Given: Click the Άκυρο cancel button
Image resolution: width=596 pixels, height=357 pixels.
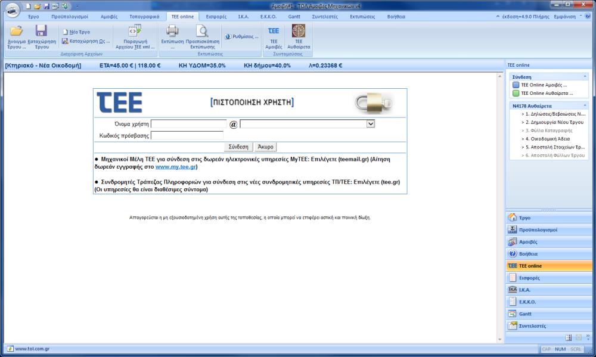Looking at the screenshot, I should pyautogui.click(x=265, y=147).
